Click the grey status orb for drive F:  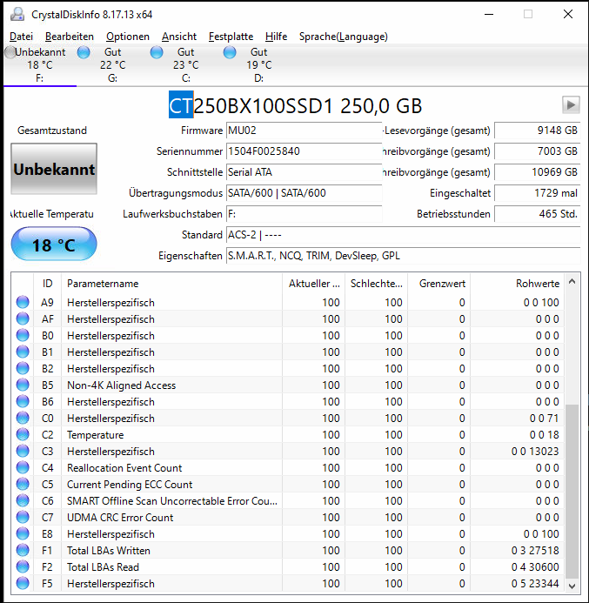[10, 52]
